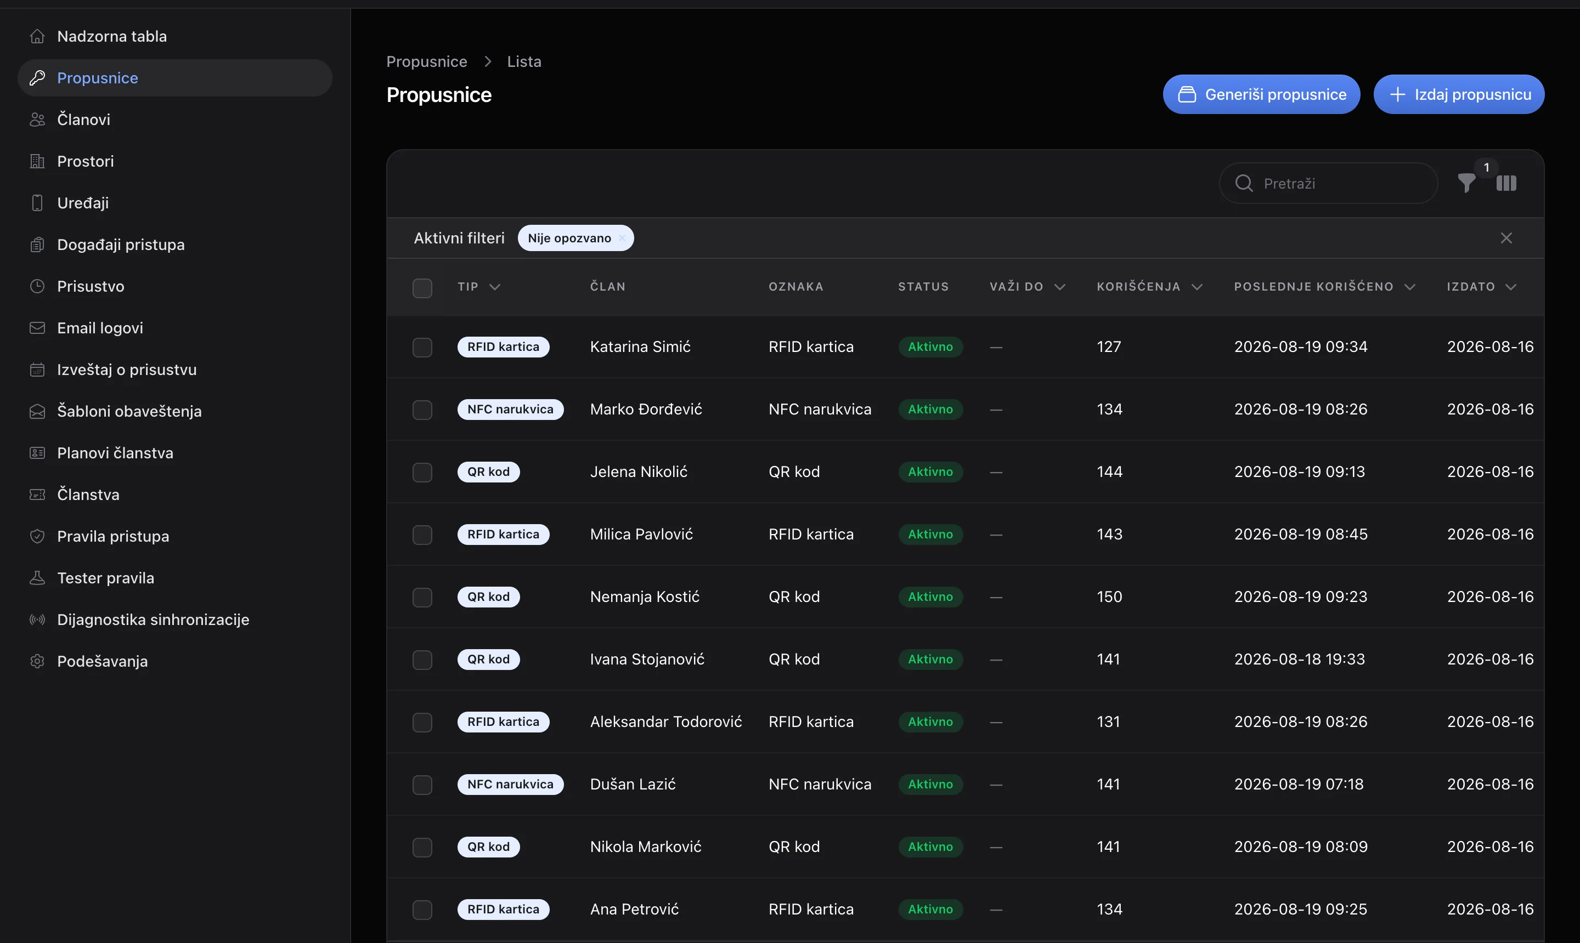Sort by POSLEDNJE KORIŠĆENO column header
Image resolution: width=1580 pixels, height=943 pixels.
tap(1325, 287)
